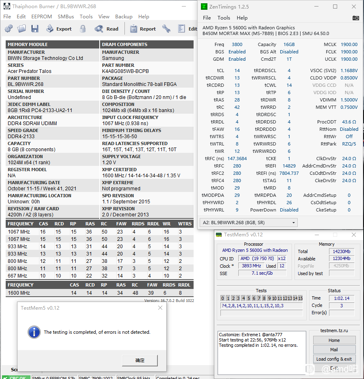The height and width of the screenshot is (379, 364).
Task: Click the ZenTimings title bar app icon
Action: click(x=204, y=7)
